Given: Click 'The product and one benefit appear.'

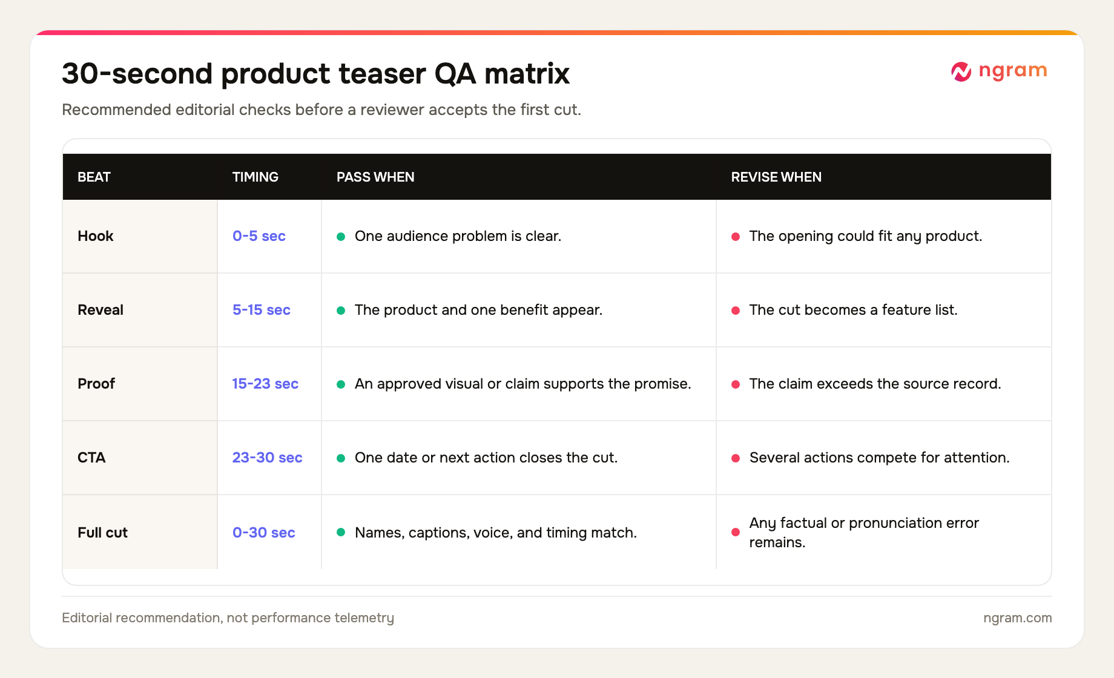Looking at the screenshot, I should [478, 310].
